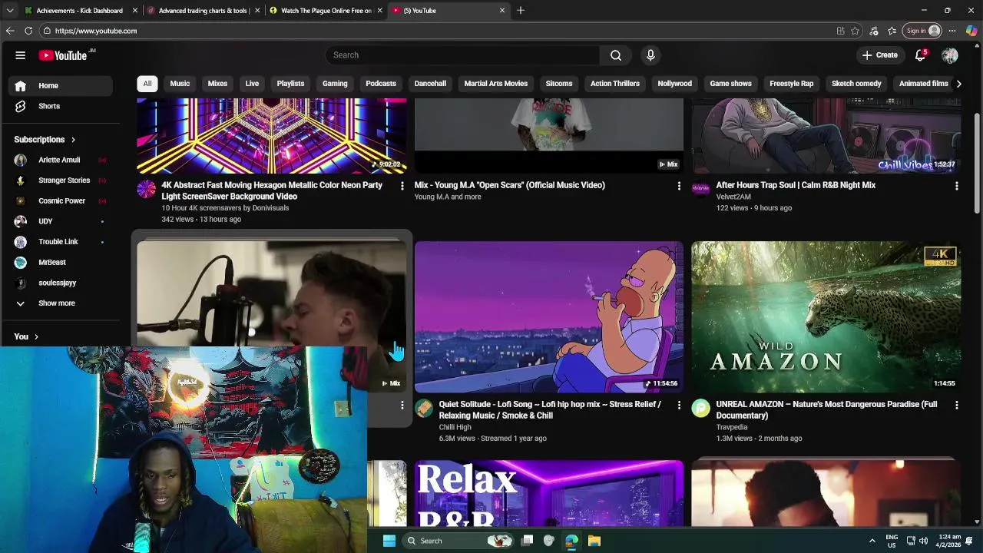This screenshot has width=983, height=553.
Task: Click the browser Sign in button
Action: point(922,31)
